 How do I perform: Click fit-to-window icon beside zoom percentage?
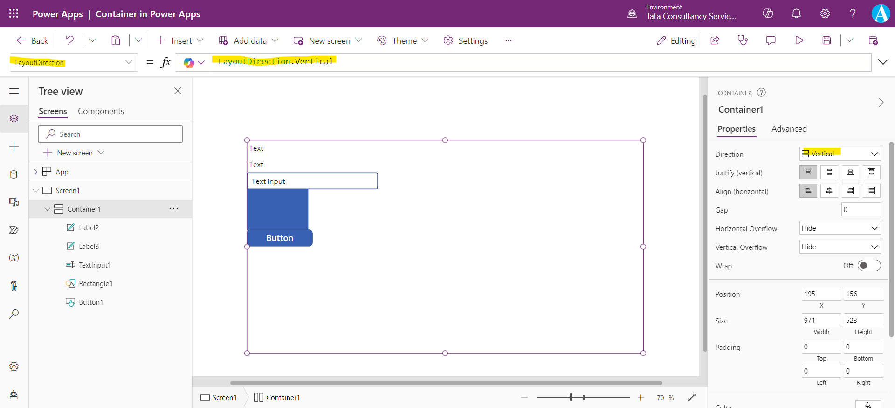tap(692, 397)
